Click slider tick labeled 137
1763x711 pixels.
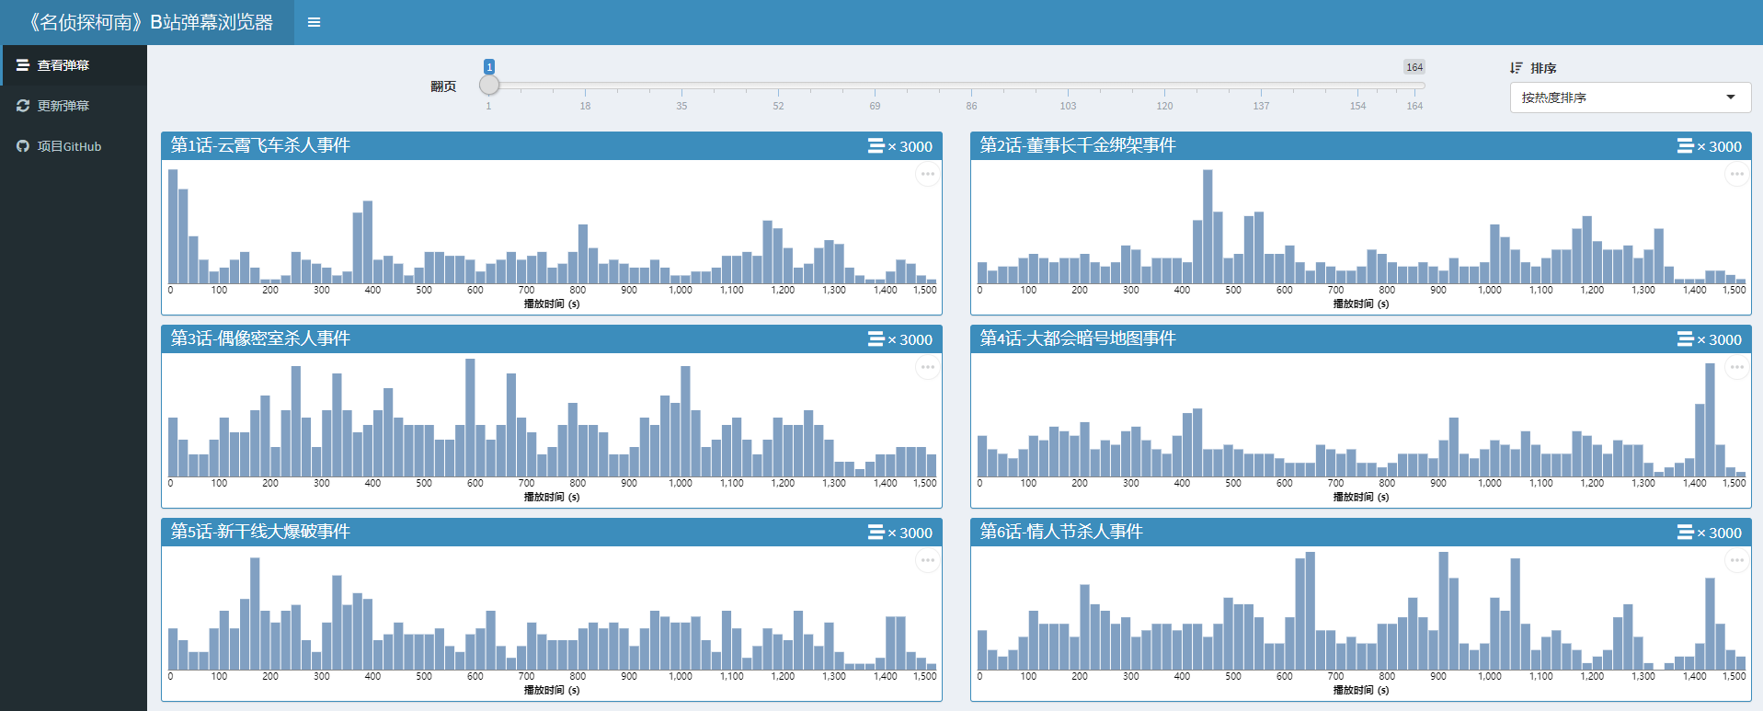point(1261,106)
